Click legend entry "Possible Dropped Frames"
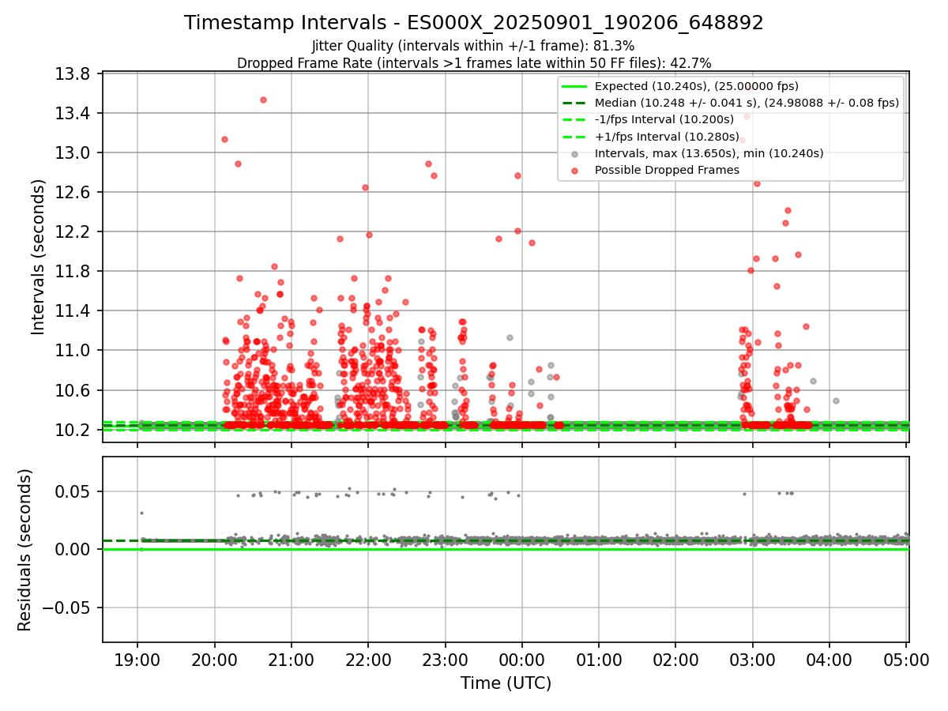Viewport: 948px width, 711px height. [667, 170]
